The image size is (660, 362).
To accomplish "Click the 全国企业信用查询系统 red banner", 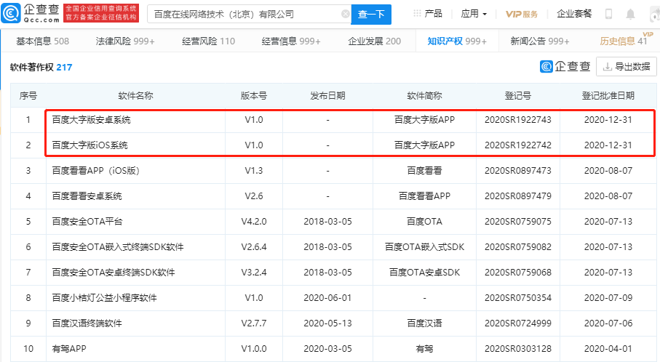I will (x=101, y=14).
